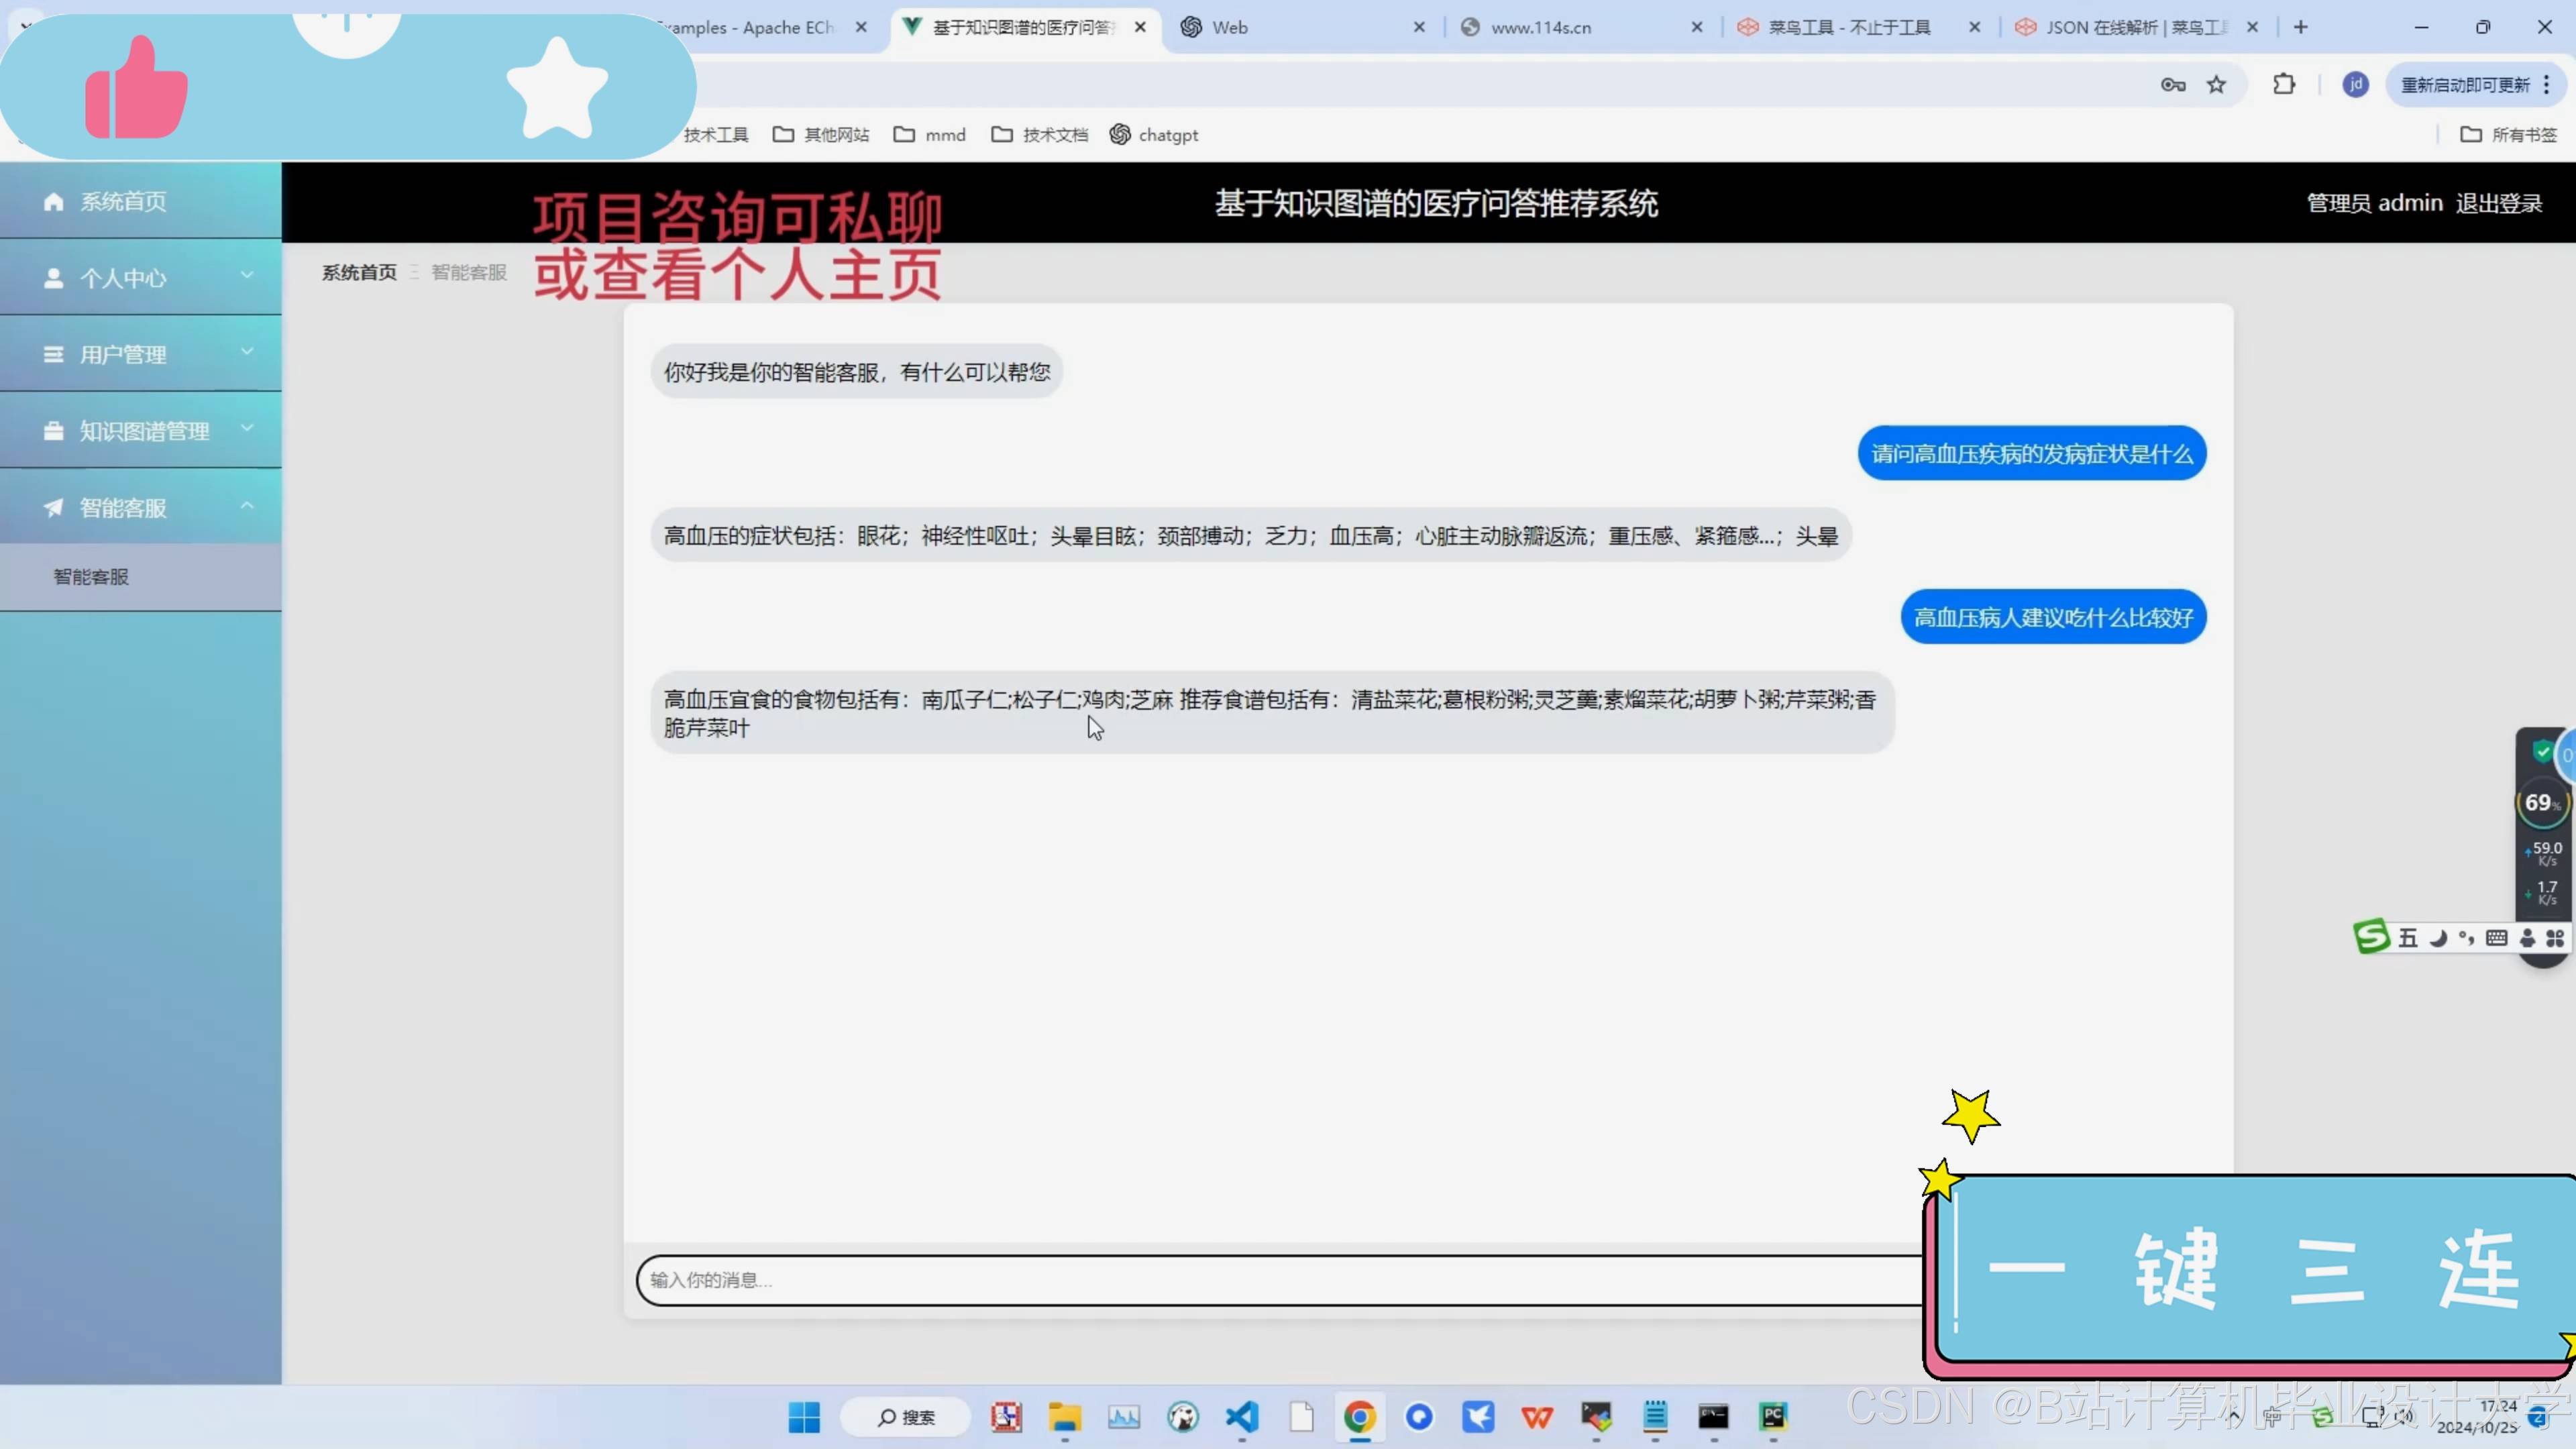Open the terminal window from the taskbar
Image resolution: width=2576 pixels, height=1449 pixels.
pos(1714,1417)
